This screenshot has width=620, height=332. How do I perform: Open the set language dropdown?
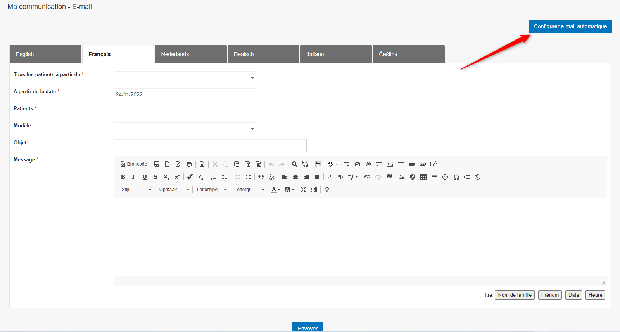coord(353,177)
